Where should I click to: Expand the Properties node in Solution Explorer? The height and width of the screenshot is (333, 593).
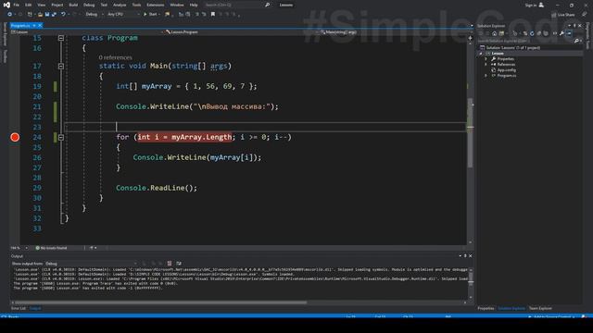486,59
